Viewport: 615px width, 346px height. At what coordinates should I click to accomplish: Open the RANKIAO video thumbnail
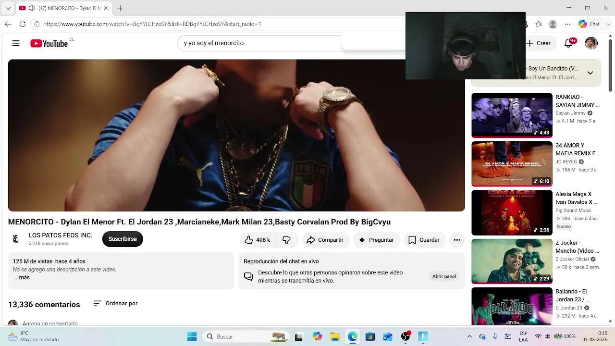point(512,115)
